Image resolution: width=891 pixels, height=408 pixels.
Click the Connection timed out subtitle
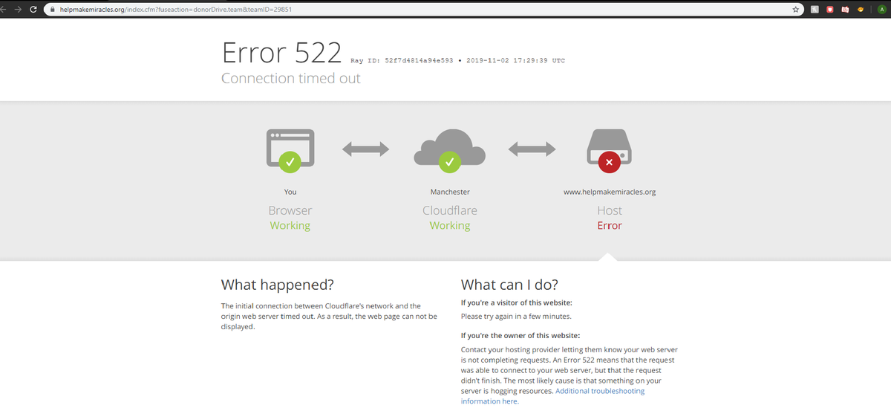pyautogui.click(x=291, y=78)
